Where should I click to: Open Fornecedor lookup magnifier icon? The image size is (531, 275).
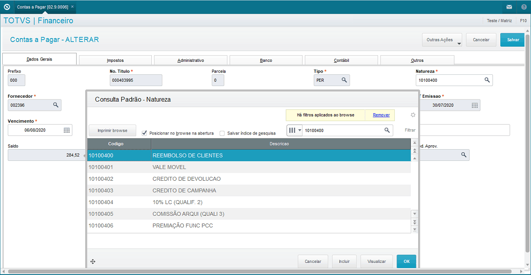(56, 105)
